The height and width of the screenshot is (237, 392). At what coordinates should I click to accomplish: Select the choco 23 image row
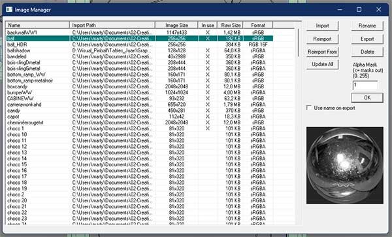tap(139, 219)
